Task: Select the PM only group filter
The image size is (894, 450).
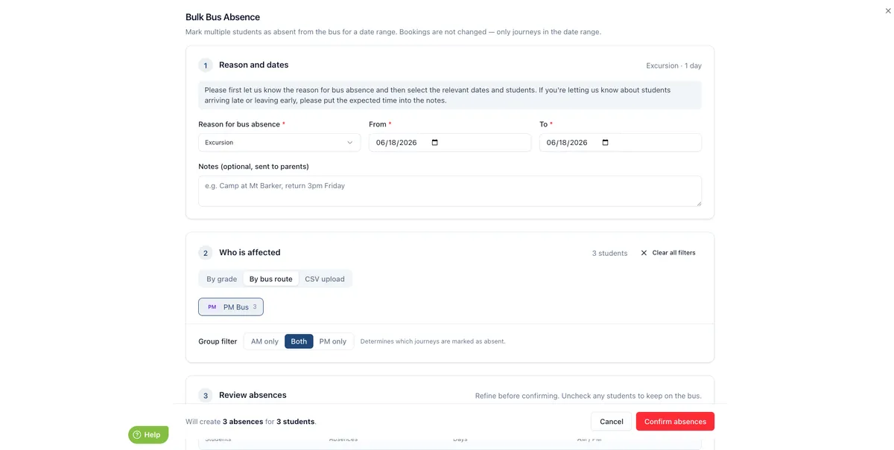Action: tap(333, 341)
